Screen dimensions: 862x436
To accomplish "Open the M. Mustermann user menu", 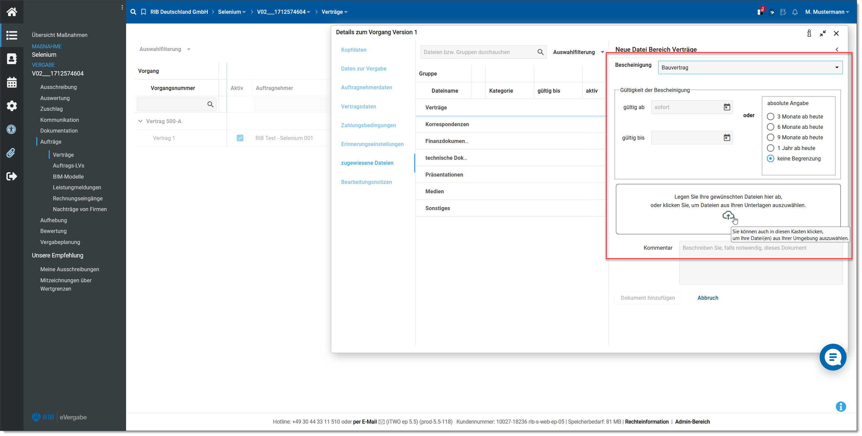I will click(x=827, y=12).
